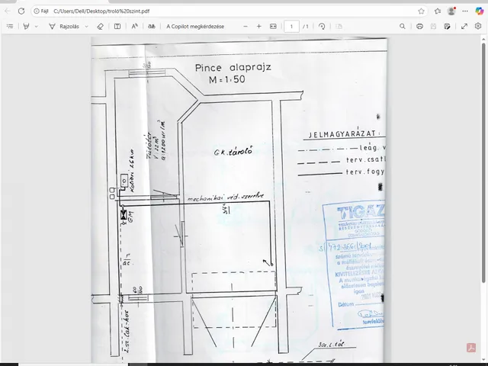This screenshot has height=366, width=488.
Task: Zoom out with the minus button
Action: 246,26
